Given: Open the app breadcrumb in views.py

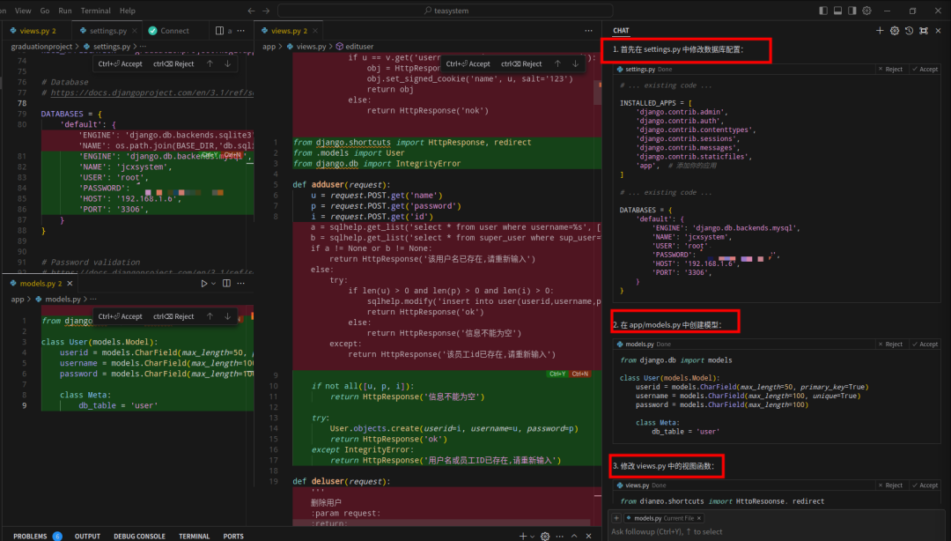Looking at the screenshot, I should [269, 46].
